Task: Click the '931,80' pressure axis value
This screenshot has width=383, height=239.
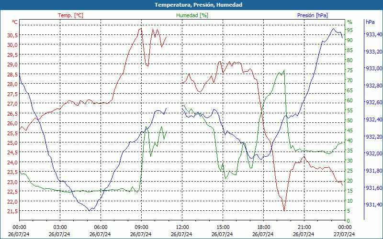Action: click(x=374, y=170)
